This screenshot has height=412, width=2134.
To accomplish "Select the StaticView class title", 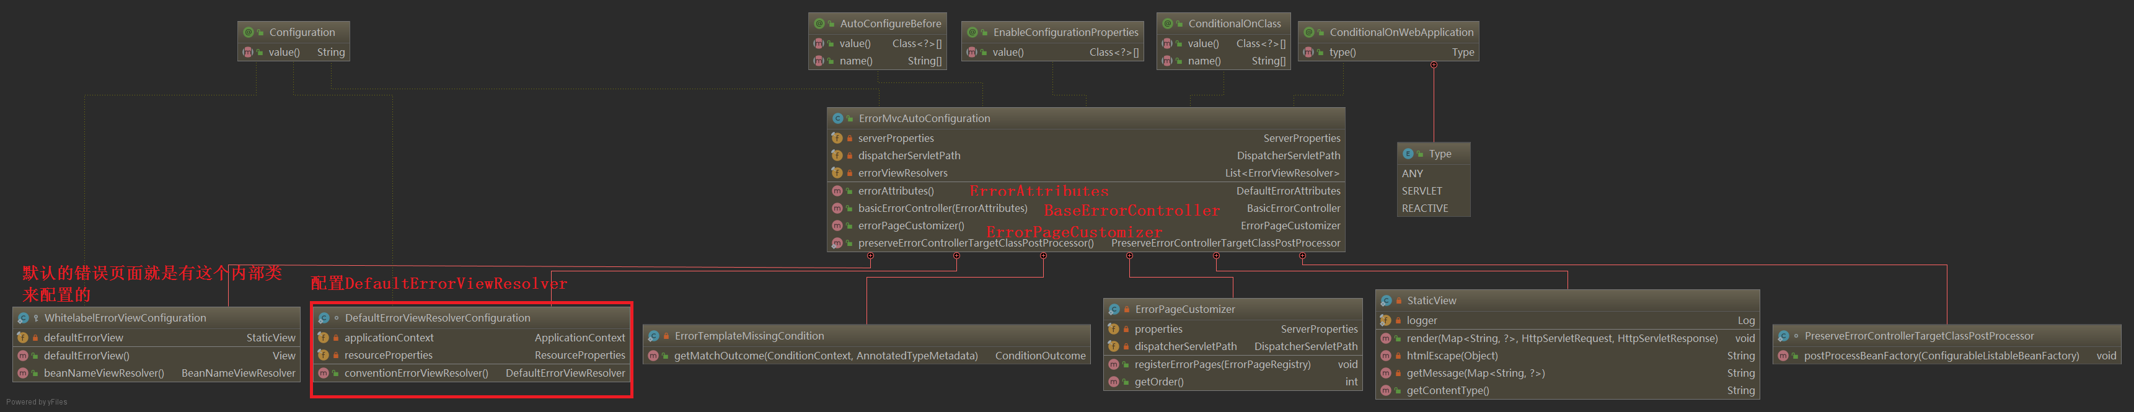I will 1432,301.
